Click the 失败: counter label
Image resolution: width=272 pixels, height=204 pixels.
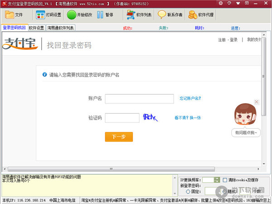click(163, 28)
